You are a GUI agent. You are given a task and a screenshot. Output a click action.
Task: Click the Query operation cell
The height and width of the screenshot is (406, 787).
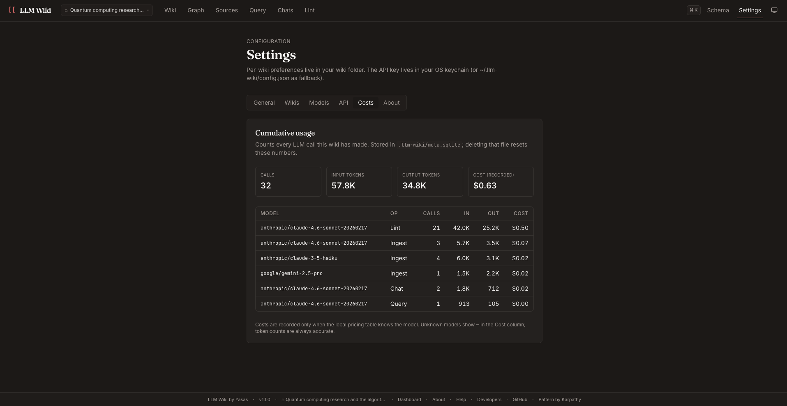click(398, 304)
